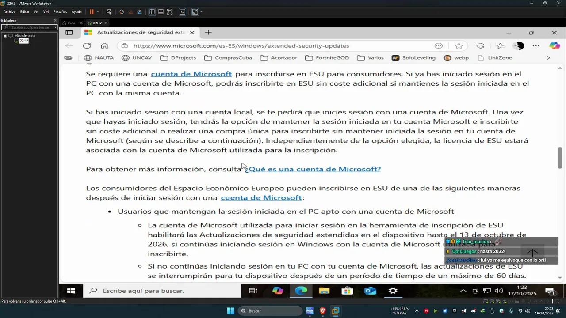Open Outlook in guest taskbar

pyautogui.click(x=370, y=291)
